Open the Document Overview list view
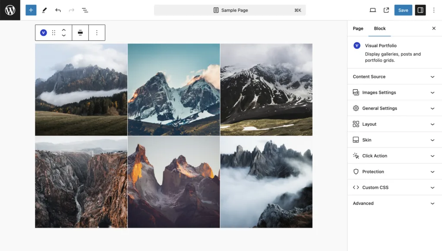Viewport: 442px width, 251px height. tap(85, 10)
